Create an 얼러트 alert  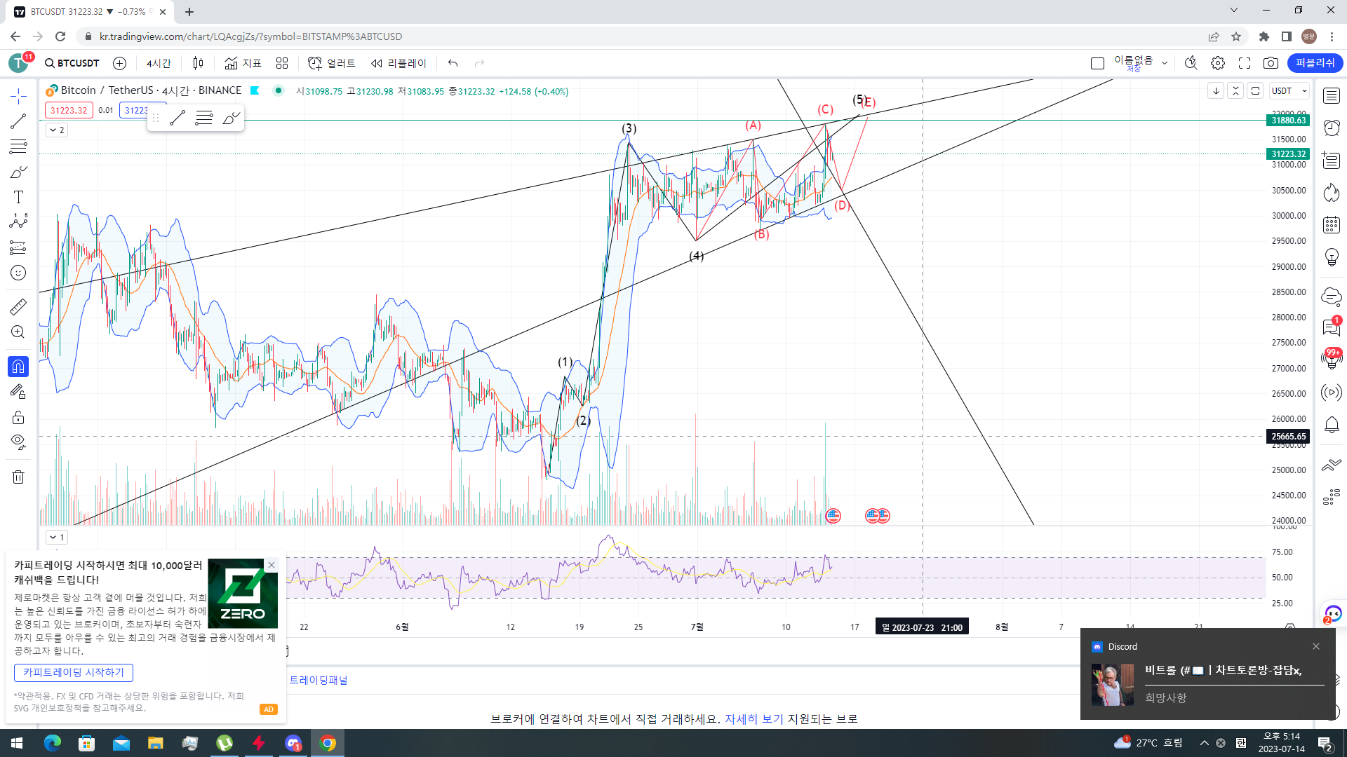332,63
